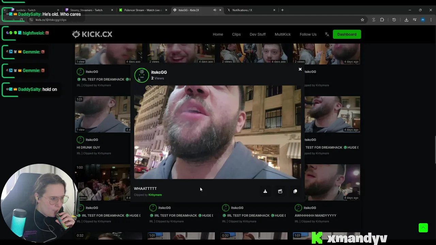Click the address bar URL
The width and height of the screenshot is (436, 245).
click(51, 20)
